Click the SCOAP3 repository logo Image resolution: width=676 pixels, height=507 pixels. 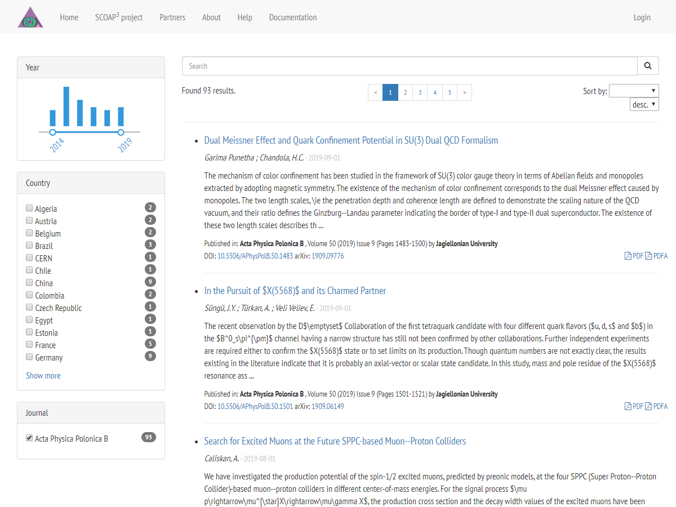tap(30, 17)
